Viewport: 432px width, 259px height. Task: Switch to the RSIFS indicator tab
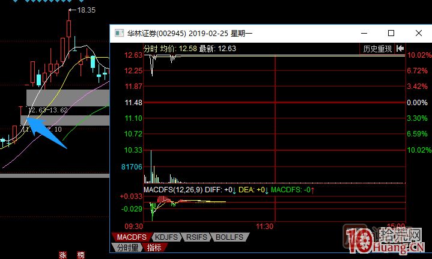pyautogui.click(x=195, y=237)
